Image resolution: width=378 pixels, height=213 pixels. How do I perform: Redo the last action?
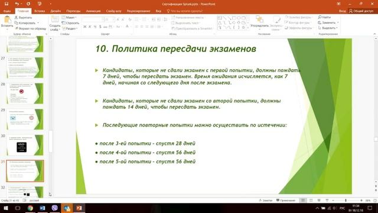[x=28, y=4]
